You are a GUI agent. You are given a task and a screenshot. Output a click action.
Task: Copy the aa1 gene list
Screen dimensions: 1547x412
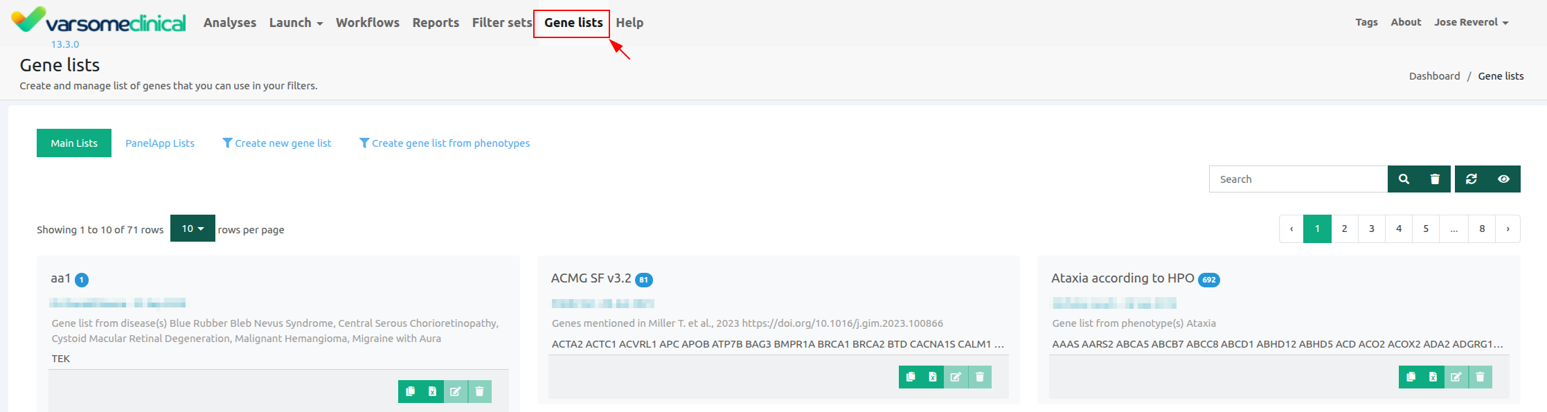coord(410,391)
